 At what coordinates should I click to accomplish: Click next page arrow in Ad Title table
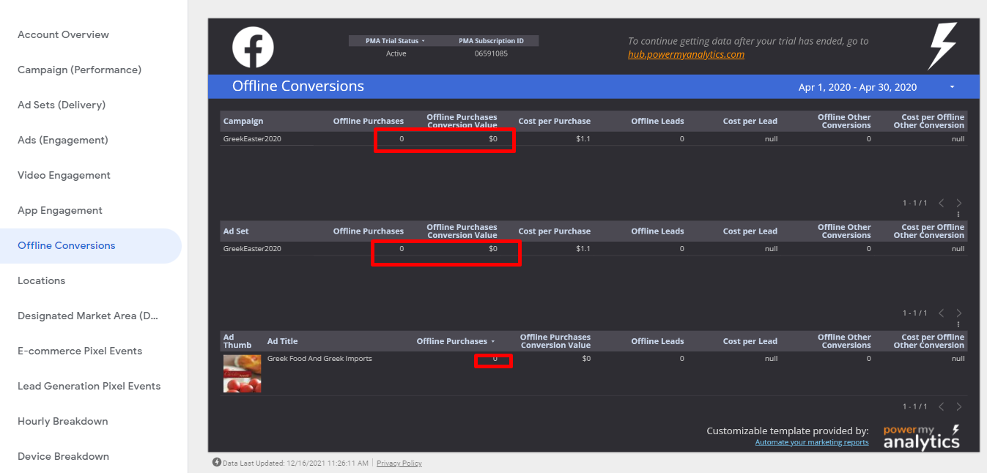[x=958, y=406]
